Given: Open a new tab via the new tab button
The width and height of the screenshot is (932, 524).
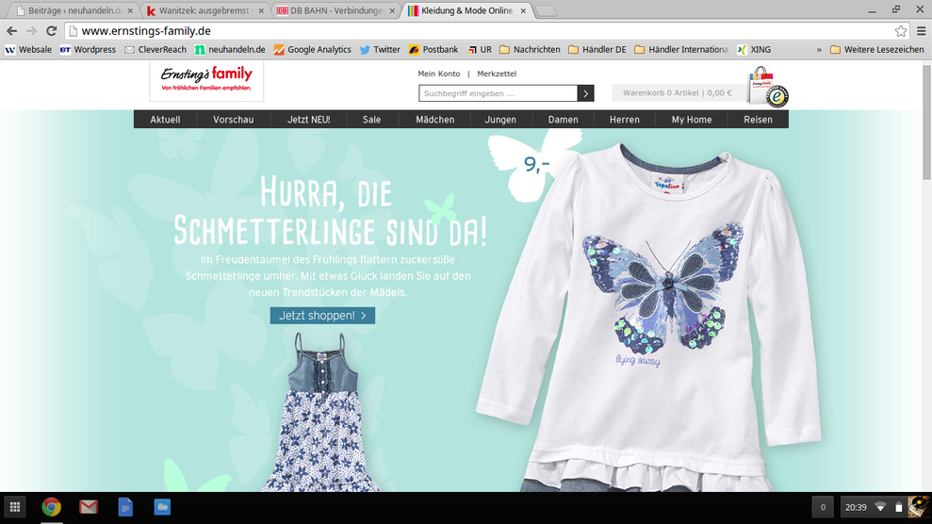Looking at the screenshot, I should click(546, 11).
